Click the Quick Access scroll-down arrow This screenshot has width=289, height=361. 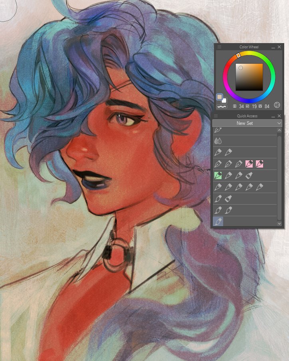pyautogui.click(x=279, y=223)
